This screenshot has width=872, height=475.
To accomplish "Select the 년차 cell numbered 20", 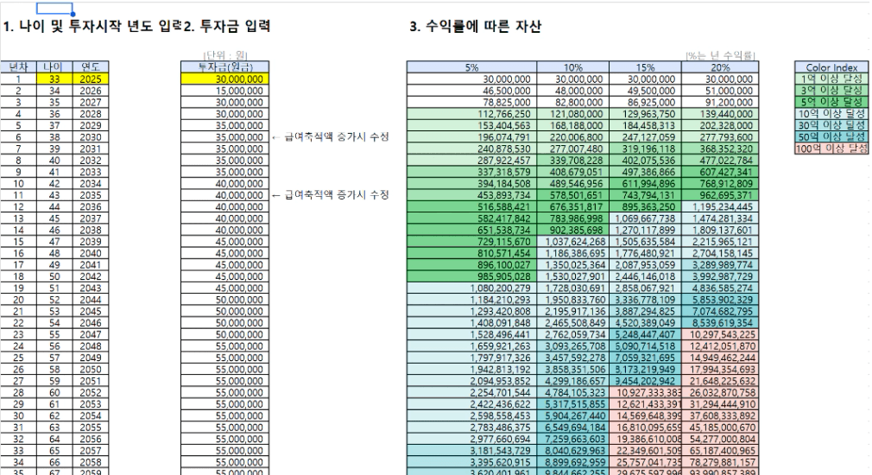I will (18, 300).
